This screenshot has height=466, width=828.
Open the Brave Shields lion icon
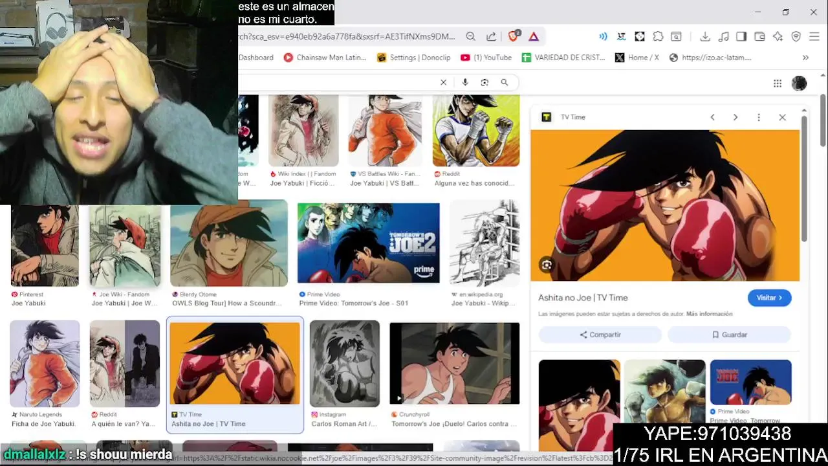pyautogui.click(x=514, y=36)
